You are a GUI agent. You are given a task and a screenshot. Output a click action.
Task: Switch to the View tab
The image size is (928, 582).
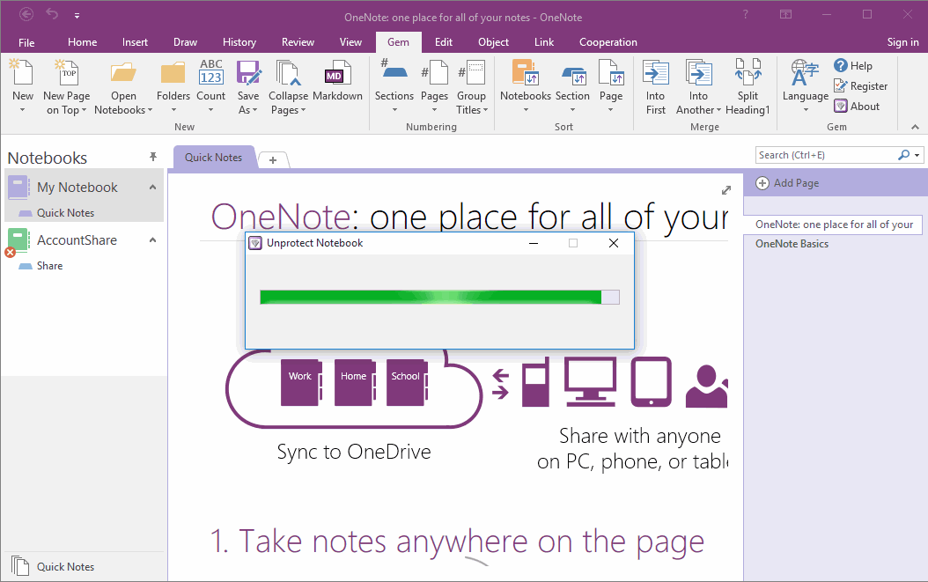coord(350,42)
